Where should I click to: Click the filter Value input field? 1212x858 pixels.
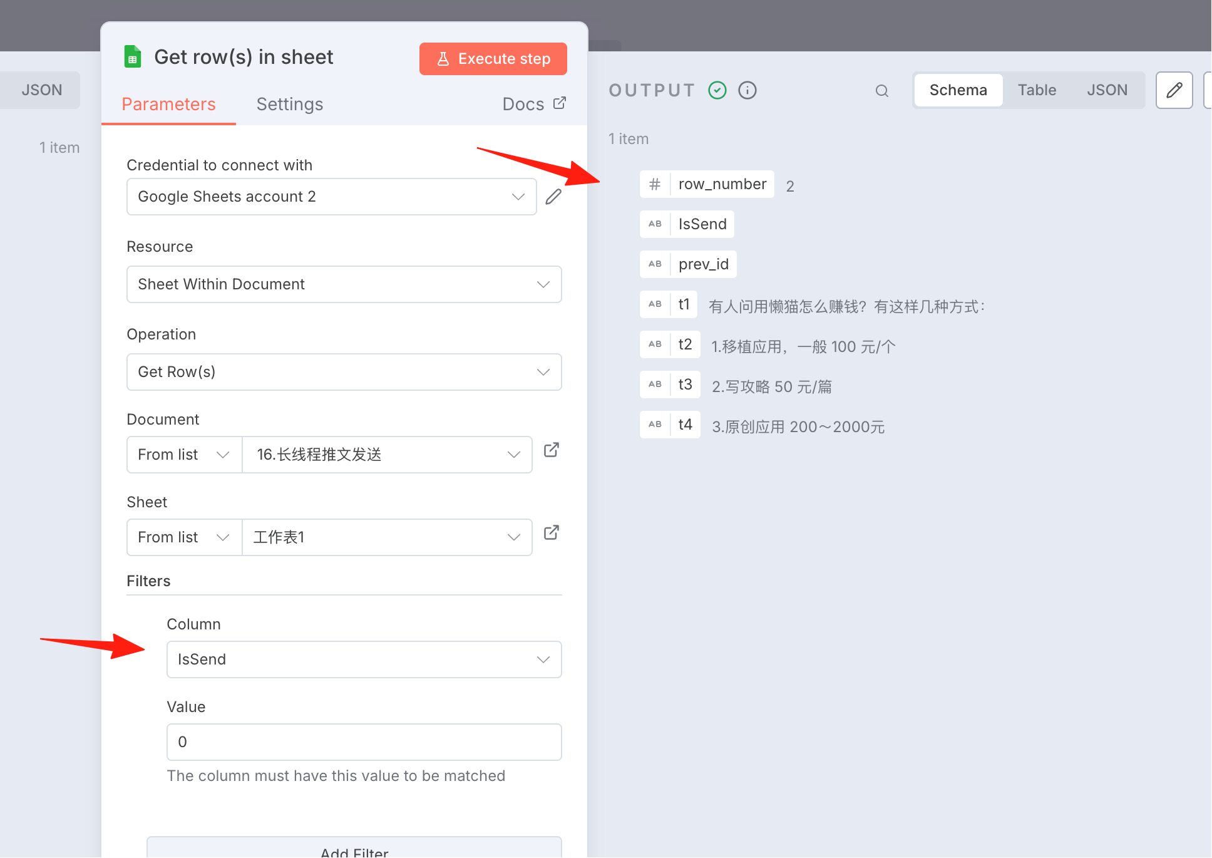point(364,742)
